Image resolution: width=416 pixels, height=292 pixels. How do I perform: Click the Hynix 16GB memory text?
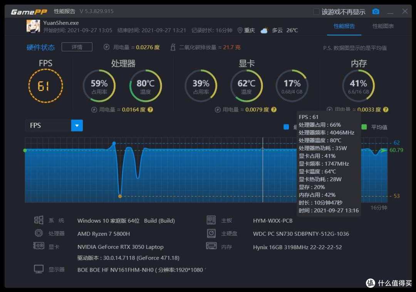pyautogui.click(x=297, y=247)
